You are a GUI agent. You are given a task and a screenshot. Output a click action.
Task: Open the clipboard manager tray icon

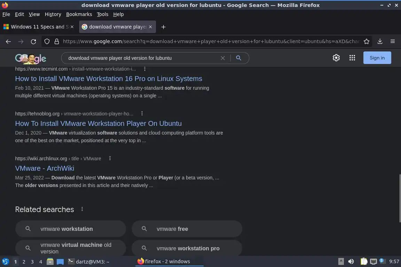coord(364,261)
